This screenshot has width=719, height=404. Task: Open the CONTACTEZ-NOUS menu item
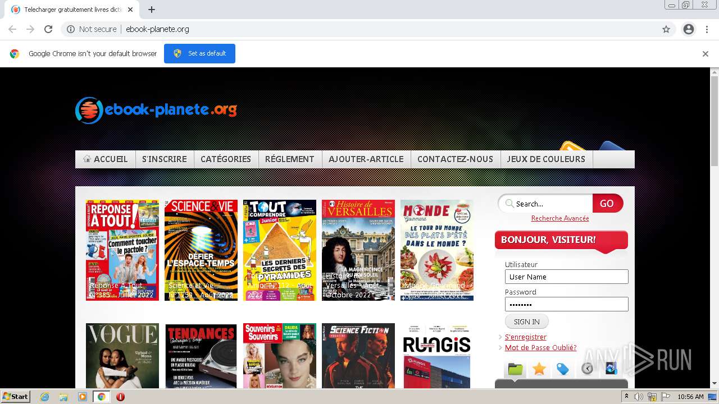(455, 159)
